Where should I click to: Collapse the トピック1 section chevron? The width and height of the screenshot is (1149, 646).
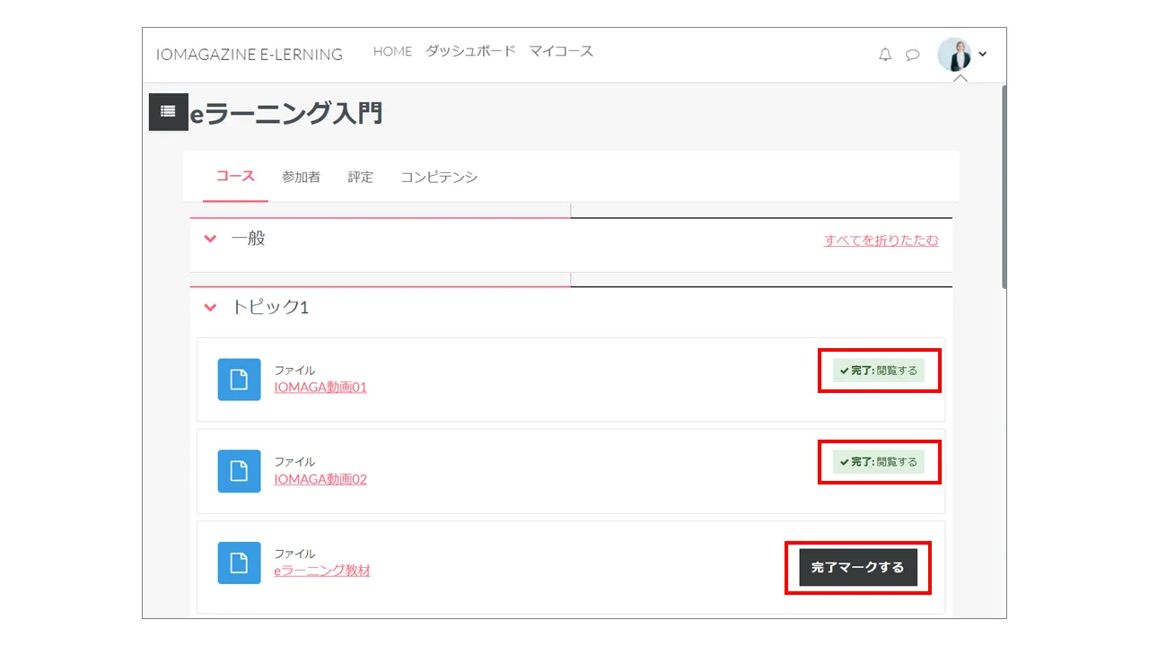pyautogui.click(x=210, y=307)
